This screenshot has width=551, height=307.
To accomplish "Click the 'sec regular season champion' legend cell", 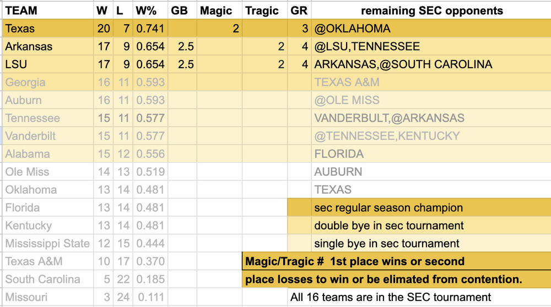I will point(419,208).
